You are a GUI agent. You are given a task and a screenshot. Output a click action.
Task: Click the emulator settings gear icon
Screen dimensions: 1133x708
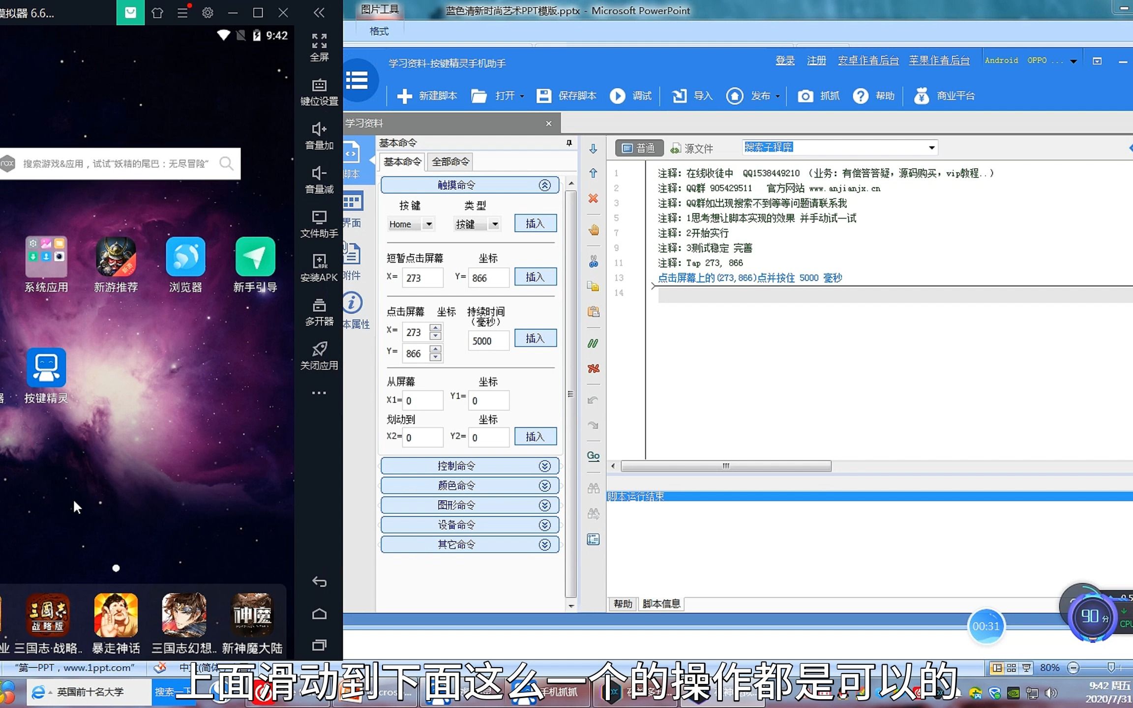click(208, 12)
